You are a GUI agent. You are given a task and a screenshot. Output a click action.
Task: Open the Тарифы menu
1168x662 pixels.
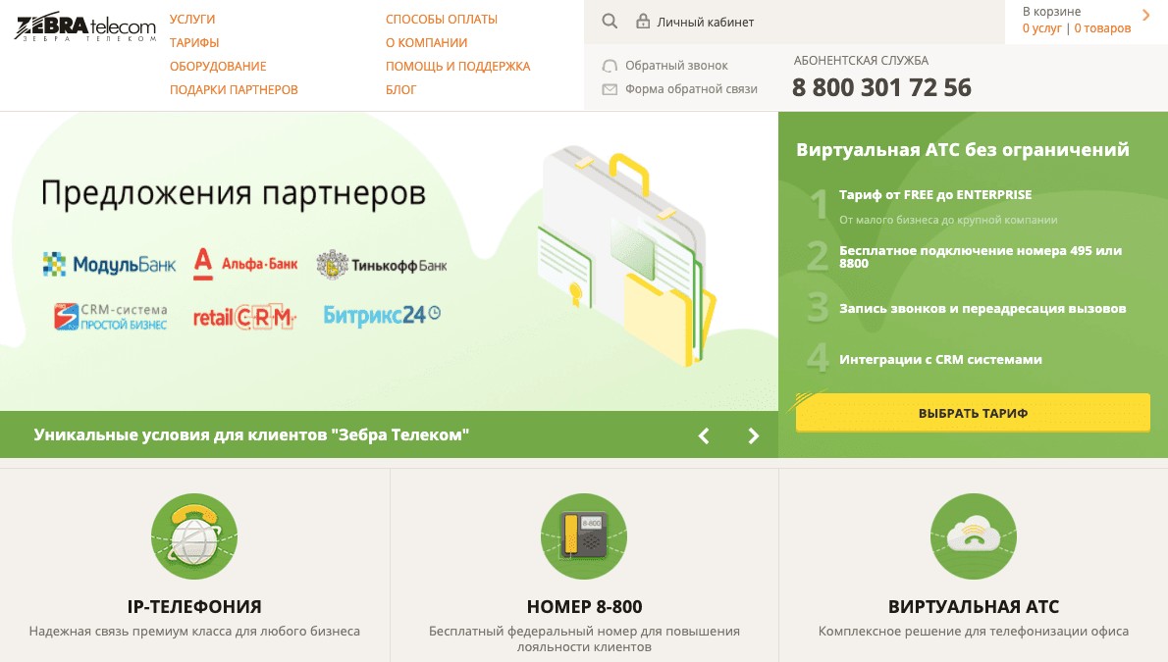[x=194, y=43]
